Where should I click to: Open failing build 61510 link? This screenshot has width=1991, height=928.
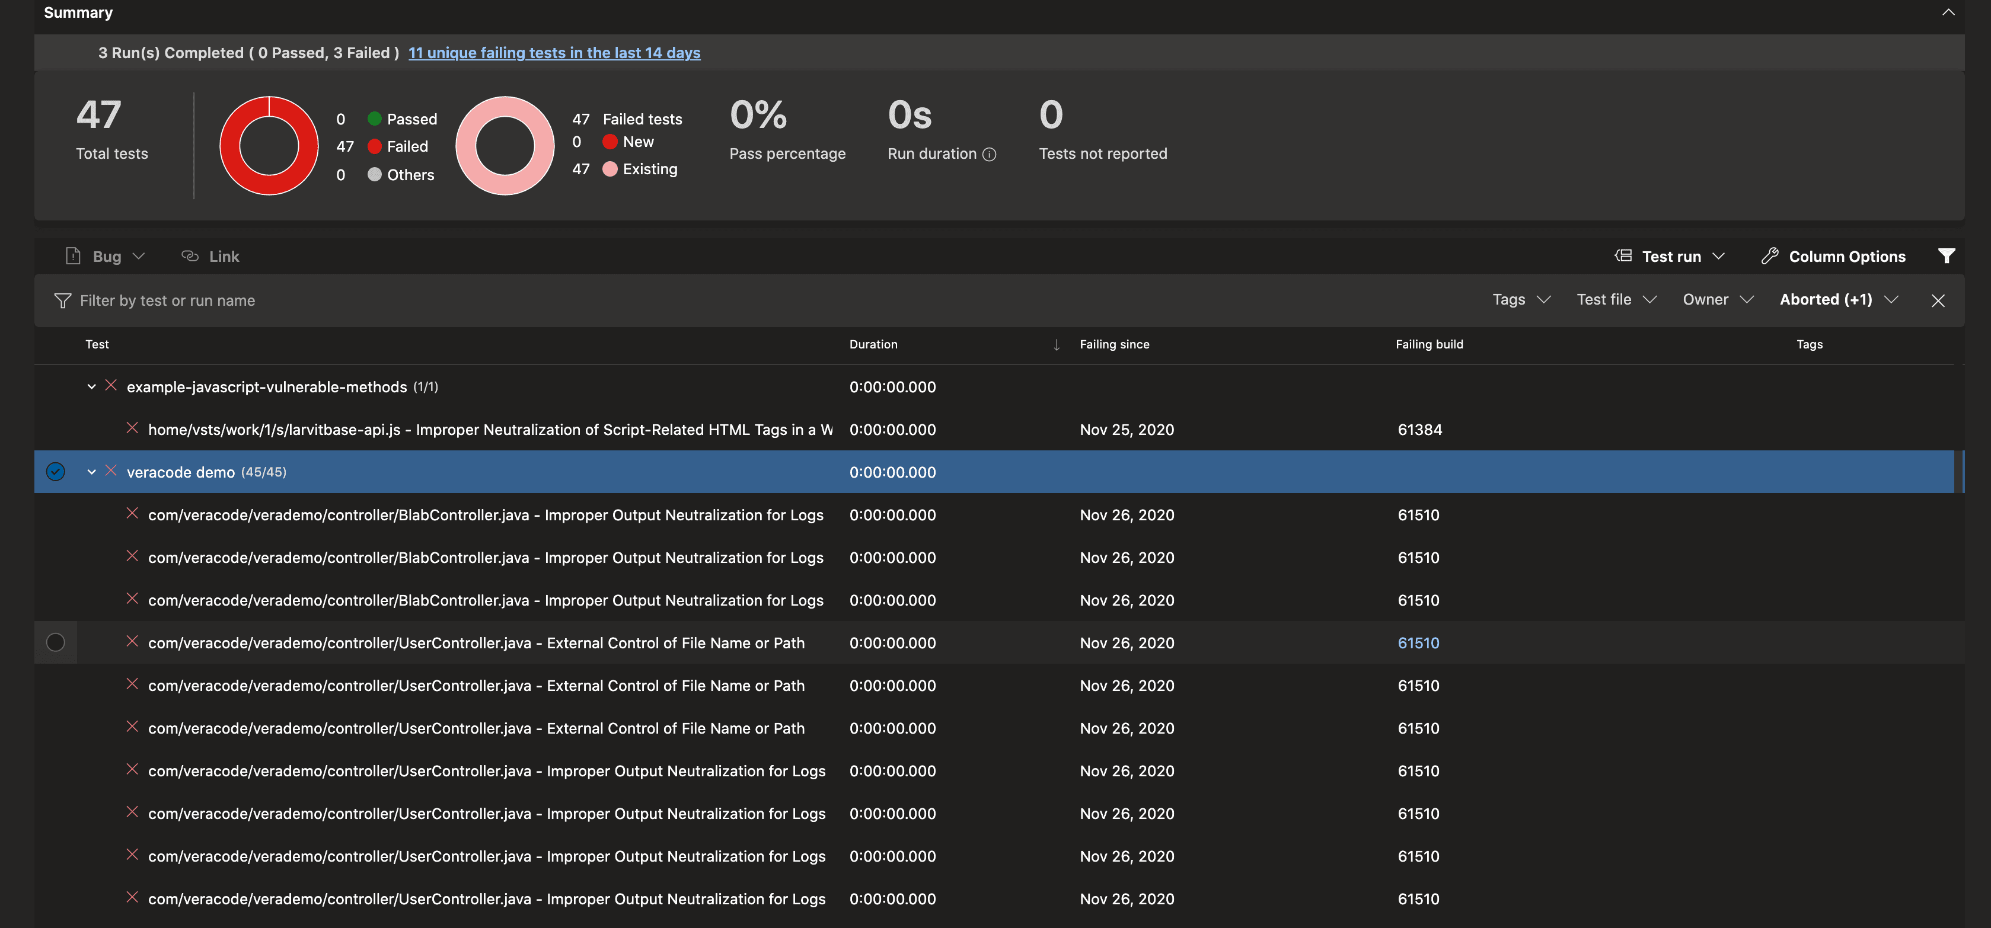pos(1418,642)
